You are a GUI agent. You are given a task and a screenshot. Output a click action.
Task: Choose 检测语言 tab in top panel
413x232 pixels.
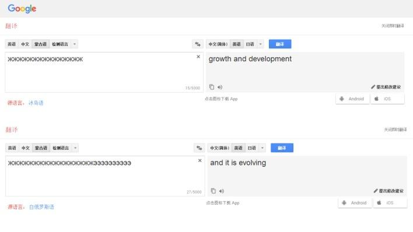(x=60, y=44)
